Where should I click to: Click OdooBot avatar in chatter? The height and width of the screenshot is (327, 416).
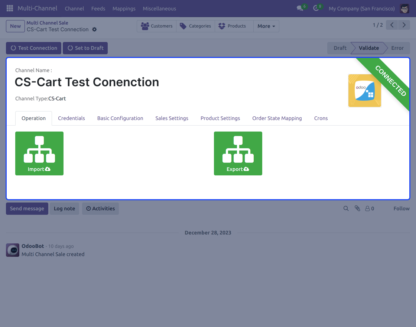point(13,250)
